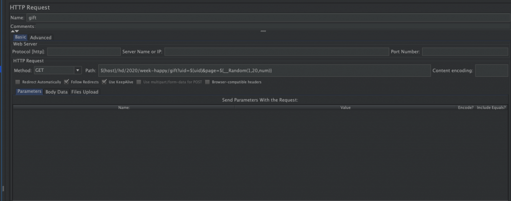511x201 pixels.
Task: Switch to the Advanced tab
Action: [40, 37]
